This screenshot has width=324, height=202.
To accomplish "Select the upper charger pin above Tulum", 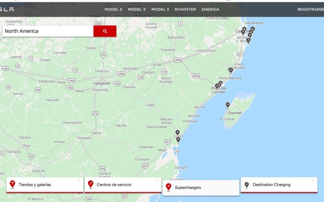I will tap(178, 133).
